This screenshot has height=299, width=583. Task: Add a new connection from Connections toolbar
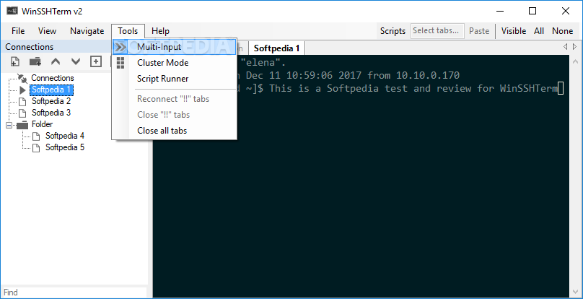pyautogui.click(x=15, y=61)
